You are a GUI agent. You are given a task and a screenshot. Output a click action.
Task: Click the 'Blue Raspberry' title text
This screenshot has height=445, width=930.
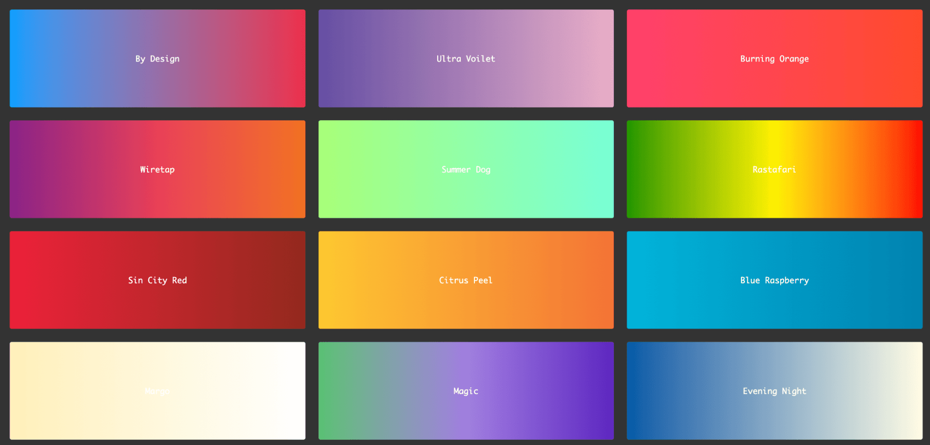(774, 280)
